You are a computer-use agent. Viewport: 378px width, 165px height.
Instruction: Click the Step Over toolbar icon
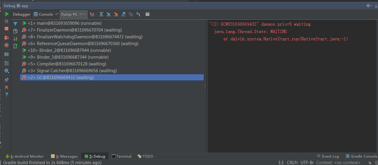101,14
